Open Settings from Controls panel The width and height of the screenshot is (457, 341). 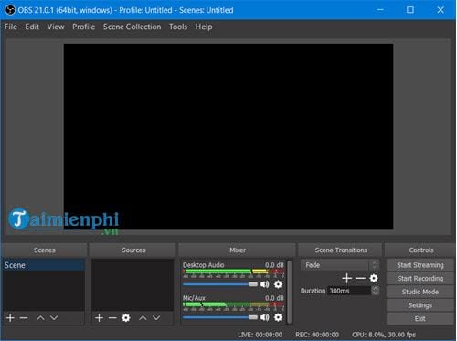pyautogui.click(x=420, y=305)
